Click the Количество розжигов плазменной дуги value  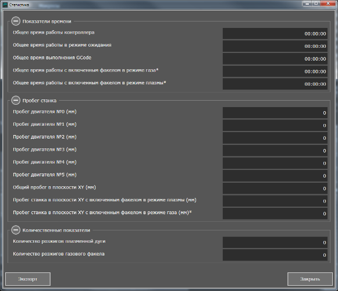click(x=275, y=243)
